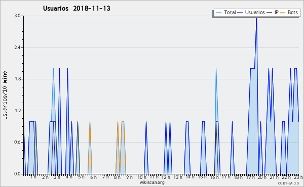The height and width of the screenshot is (187, 304).
Task: Click the IP legend label
Action: 277,12
